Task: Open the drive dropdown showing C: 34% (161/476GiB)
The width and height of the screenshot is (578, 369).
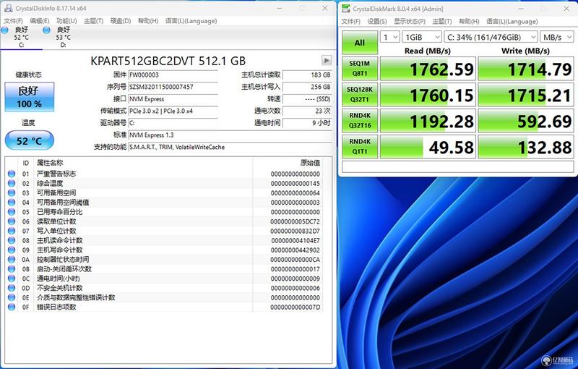Action: pyautogui.click(x=491, y=37)
